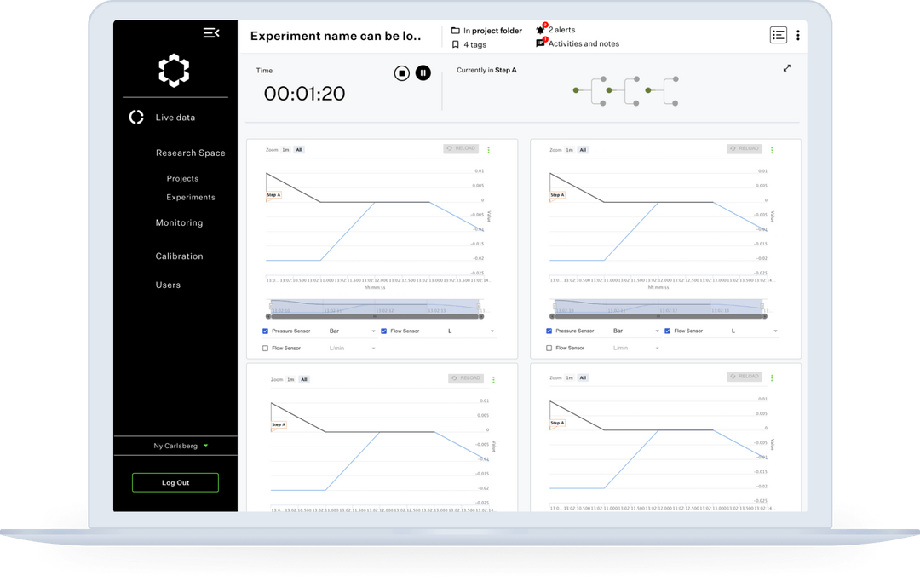This screenshot has height=582, width=920.
Task: Enable the unchecked Flow Sensor in first chart
Action: point(265,347)
